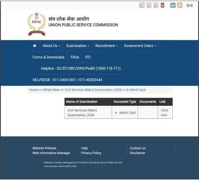Open the Privacy Policy footer link
Screen dimensions: 199x181
click(x=91, y=153)
